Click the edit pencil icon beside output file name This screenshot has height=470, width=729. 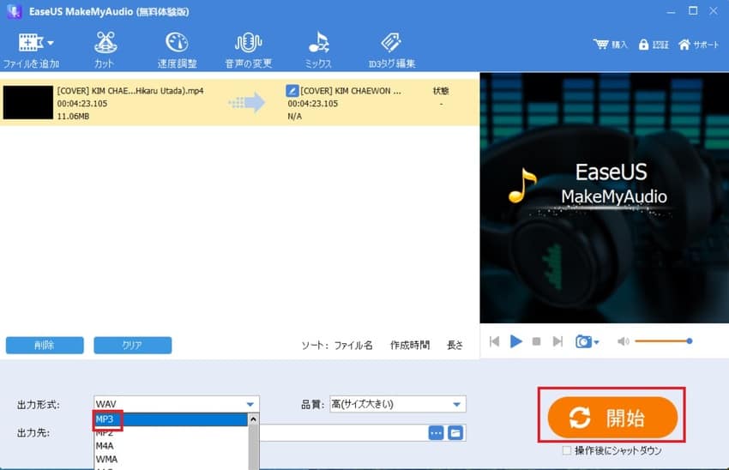point(292,91)
